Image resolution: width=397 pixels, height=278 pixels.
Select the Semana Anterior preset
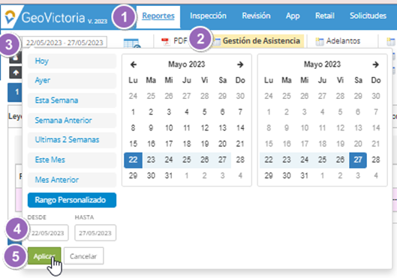[x=72, y=121]
